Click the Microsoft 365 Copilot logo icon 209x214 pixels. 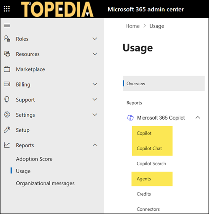pos(130,118)
